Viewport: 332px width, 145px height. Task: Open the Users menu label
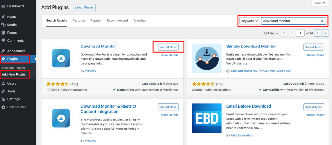(12, 83)
